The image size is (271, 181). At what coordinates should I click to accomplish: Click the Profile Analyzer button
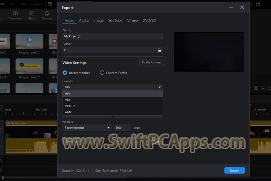pyautogui.click(x=152, y=63)
